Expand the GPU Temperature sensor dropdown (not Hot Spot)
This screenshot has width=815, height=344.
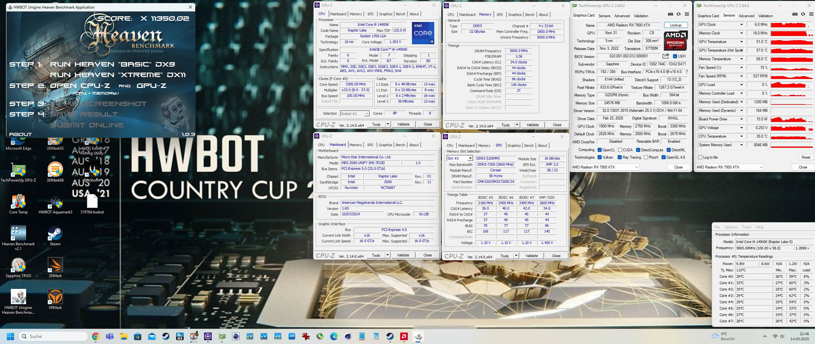click(741, 42)
